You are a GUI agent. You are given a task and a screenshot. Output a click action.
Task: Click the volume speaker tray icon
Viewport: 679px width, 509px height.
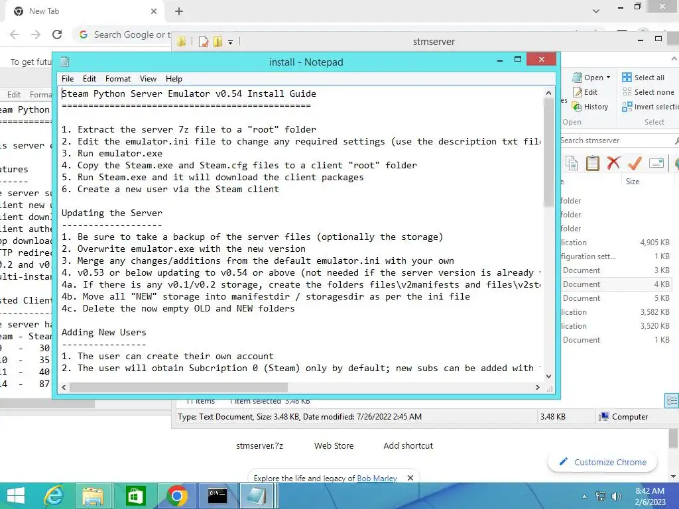click(616, 496)
